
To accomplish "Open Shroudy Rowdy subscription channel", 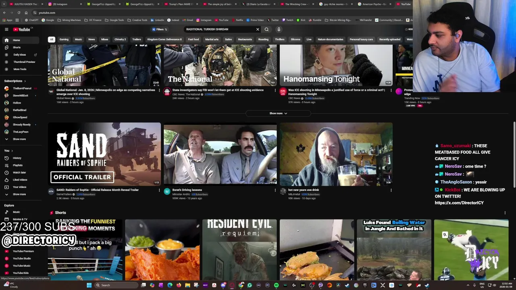I will pyautogui.click(x=21, y=124).
